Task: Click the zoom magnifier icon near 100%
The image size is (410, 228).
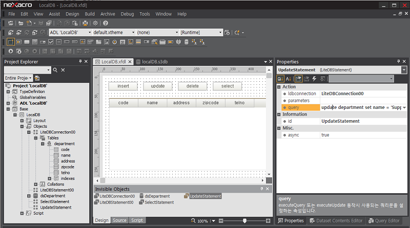Action: 193,221
